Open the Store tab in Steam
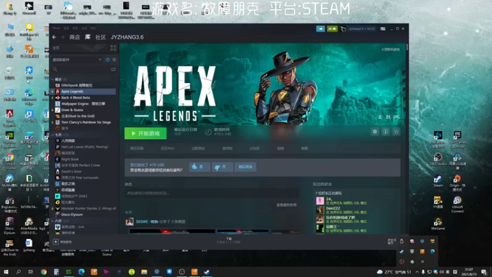Screen dimensions: 492x277 point(74,37)
